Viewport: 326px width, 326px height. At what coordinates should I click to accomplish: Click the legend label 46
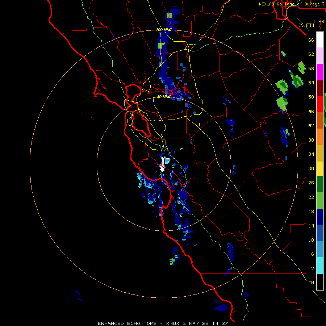[311, 112]
